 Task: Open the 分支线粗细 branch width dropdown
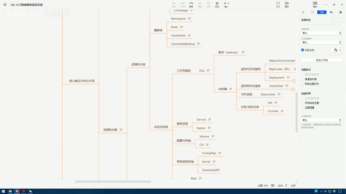[x=322, y=42]
